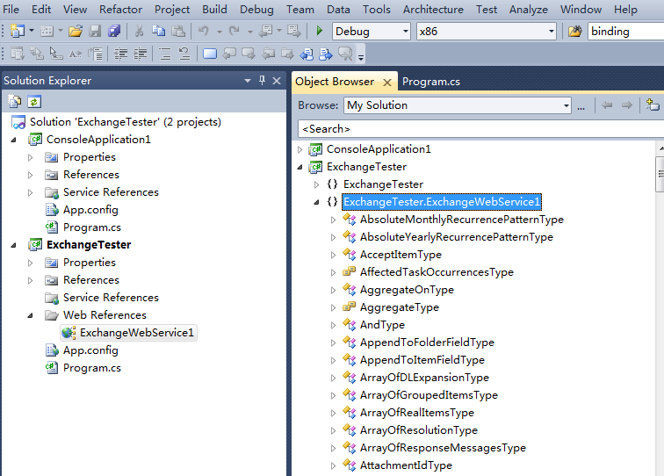Open the Refactor menu
Image resolution: width=664 pixels, height=476 pixels.
click(x=120, y=10)
